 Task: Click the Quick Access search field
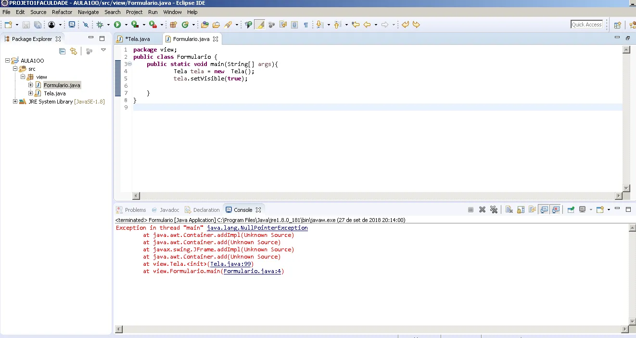[x=586, y=25]
